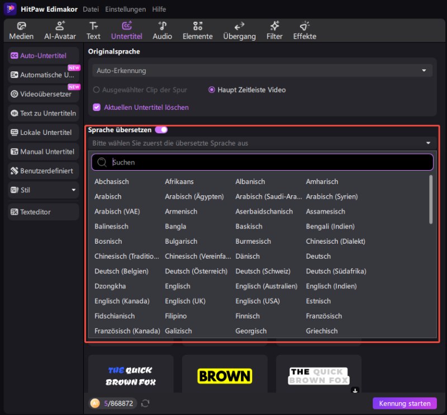447x415 pixels.
Task: Uncheck Aktuellen Untertitel löschen checkbox
Action: [97, 107]
